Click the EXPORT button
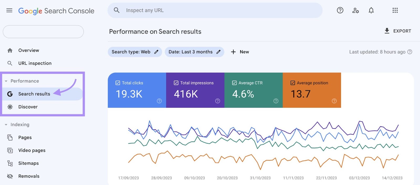The height and width of the screenshot is (185, 420). click(x=398, y=31)
